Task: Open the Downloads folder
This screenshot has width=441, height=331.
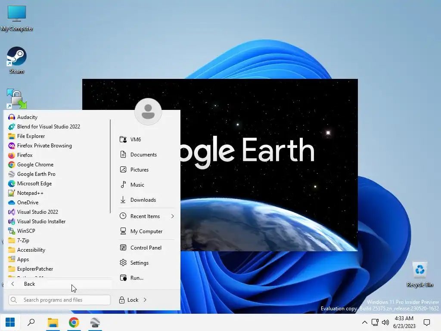Action: point(146,200)
